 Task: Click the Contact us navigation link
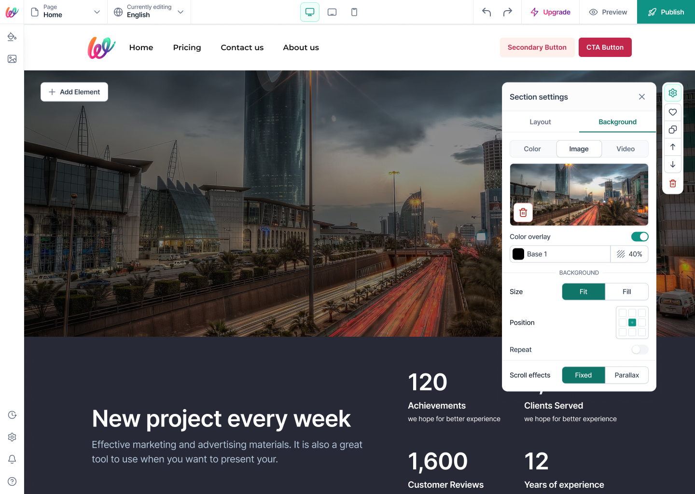[242, 47]
